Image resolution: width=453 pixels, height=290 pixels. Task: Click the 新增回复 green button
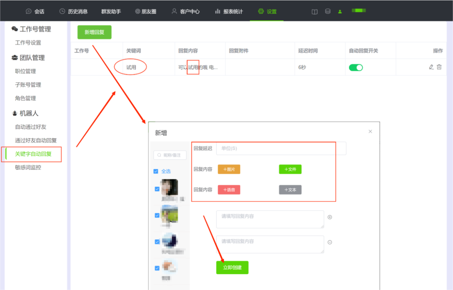click(94, 32)
